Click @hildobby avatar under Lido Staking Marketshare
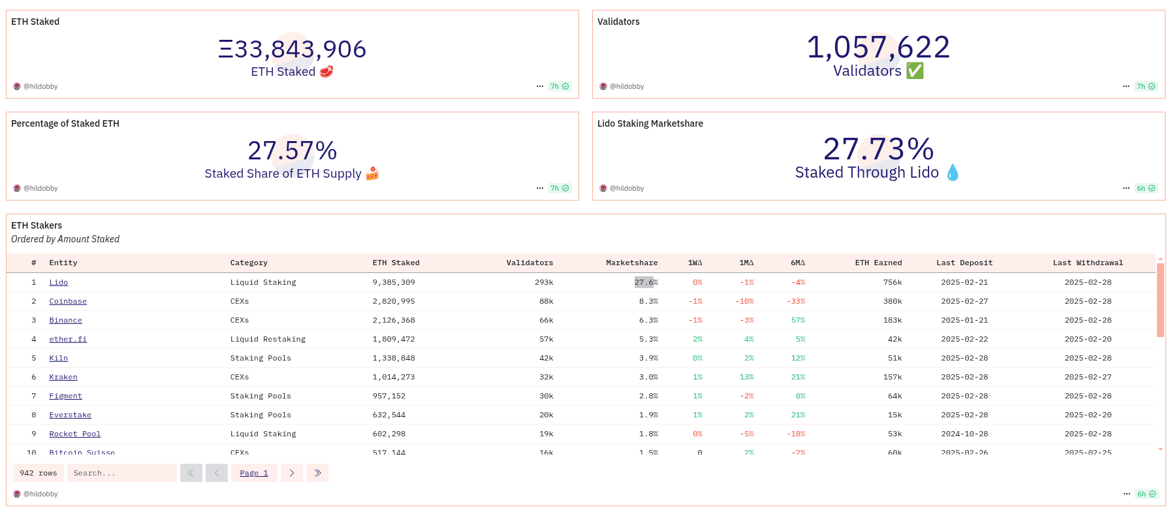The width and height of the screenshot is (1172, 516). pyautogui.click(x=603, y=188)
